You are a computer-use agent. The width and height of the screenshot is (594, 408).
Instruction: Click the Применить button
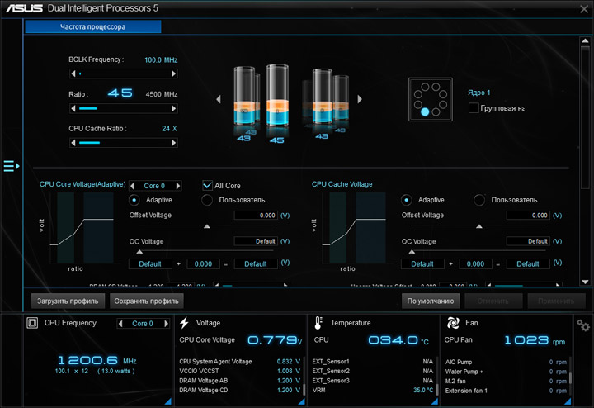(x=556, y=301)
